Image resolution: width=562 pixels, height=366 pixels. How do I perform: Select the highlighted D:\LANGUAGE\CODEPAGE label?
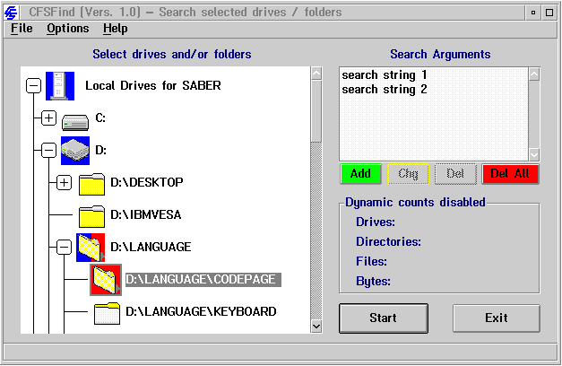coord(203,280)
